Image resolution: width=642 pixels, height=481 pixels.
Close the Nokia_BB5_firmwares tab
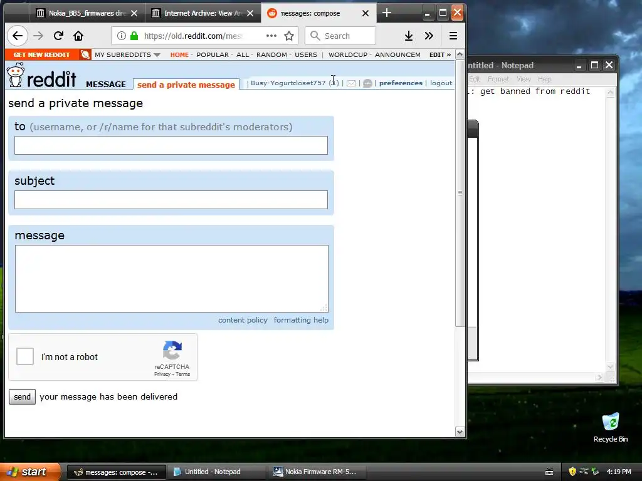(x=134, y=13)
